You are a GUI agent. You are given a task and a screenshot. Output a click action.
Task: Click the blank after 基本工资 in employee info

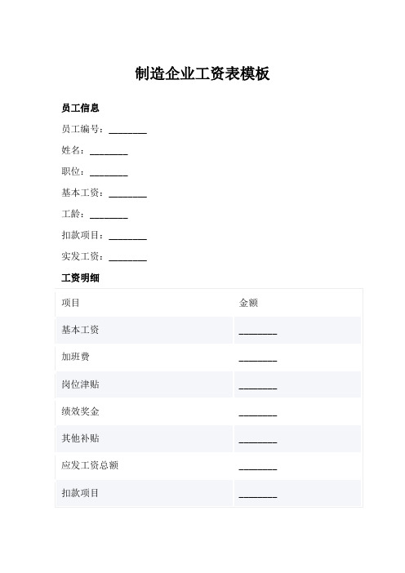coord(128,193)
